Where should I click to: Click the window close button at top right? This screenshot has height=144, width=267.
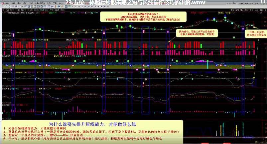(x=265, y=2)
